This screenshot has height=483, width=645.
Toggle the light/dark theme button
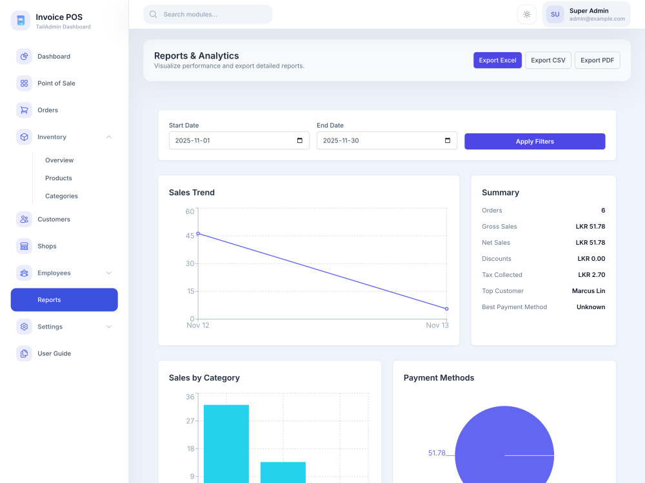[526, 14]
